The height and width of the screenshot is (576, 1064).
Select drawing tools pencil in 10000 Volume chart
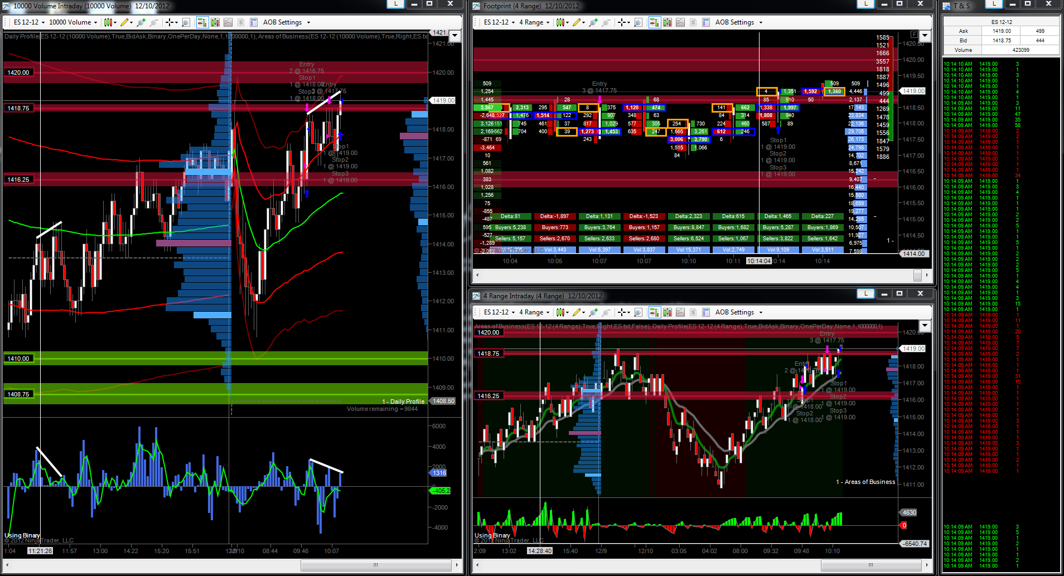click(124, 22)
